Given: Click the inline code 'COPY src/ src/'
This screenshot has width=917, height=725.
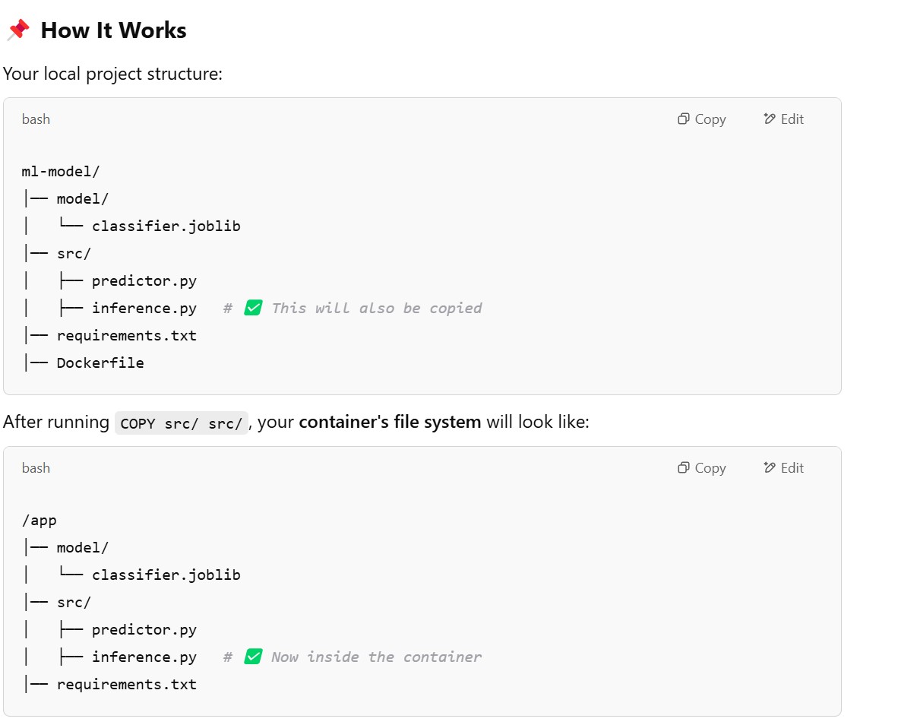Looking at the screenshot, I should click(x=182, y=423).
